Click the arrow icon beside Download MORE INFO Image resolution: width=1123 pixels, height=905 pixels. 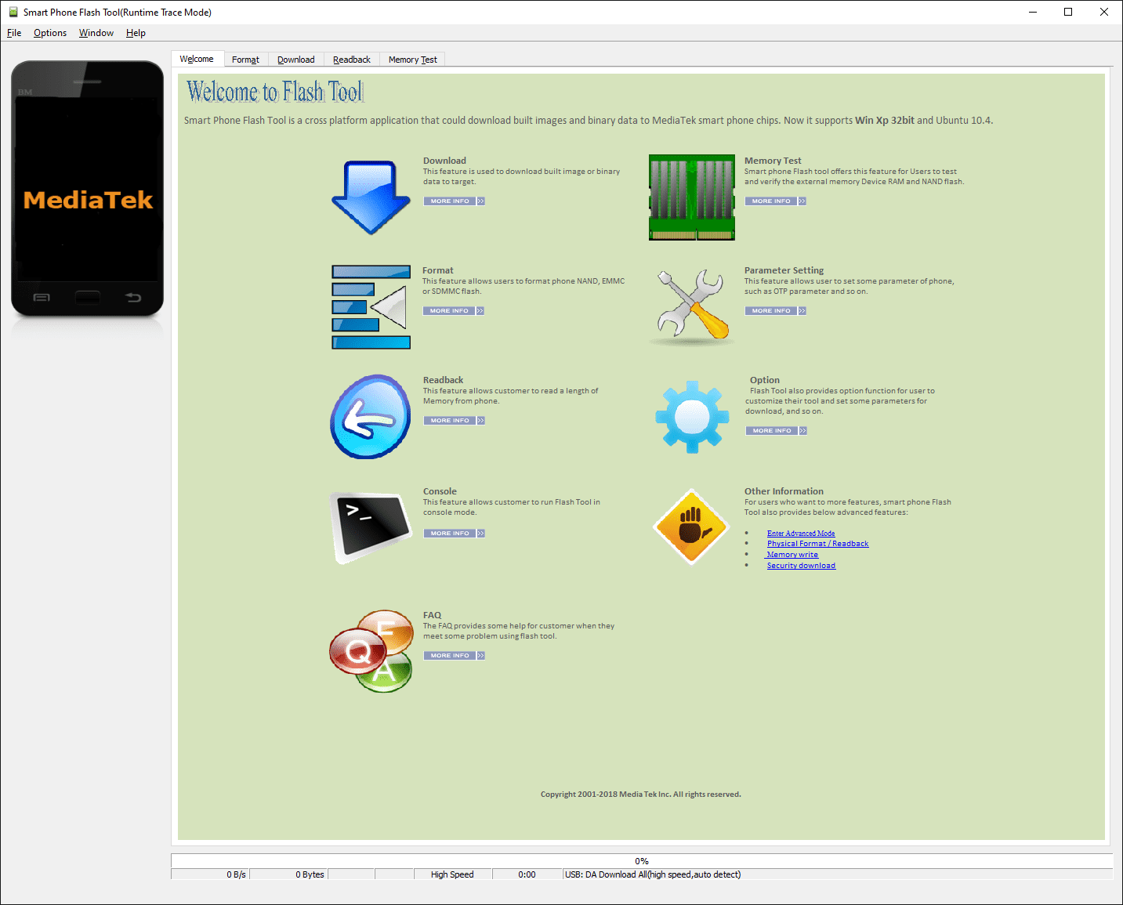click(481, 201)
